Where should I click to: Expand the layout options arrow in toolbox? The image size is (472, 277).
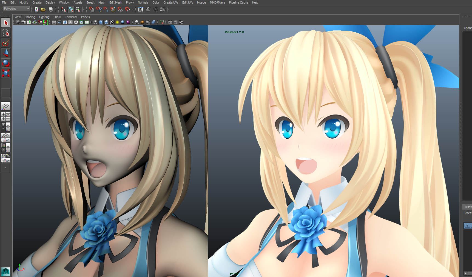(x=5, y=168)
